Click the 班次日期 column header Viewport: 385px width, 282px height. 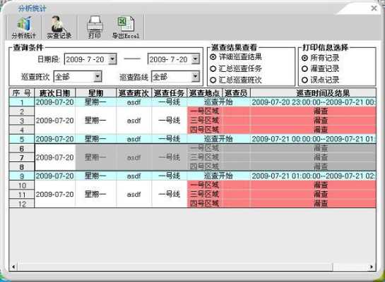click(x=55, y=93)
